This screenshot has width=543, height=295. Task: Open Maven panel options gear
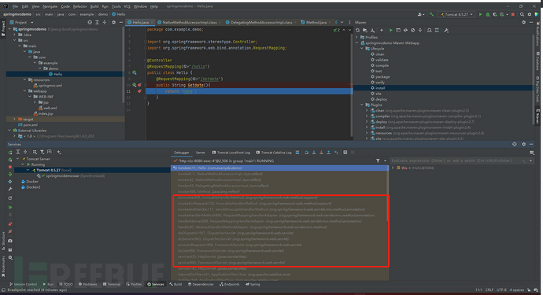pyautogui.click(x=523, y=22)
